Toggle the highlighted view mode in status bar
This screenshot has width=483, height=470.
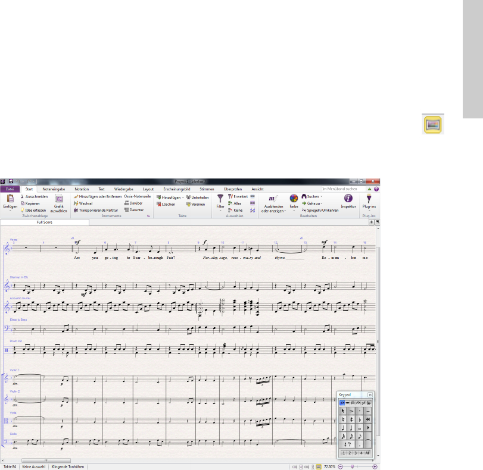click(x=319, y=467)
